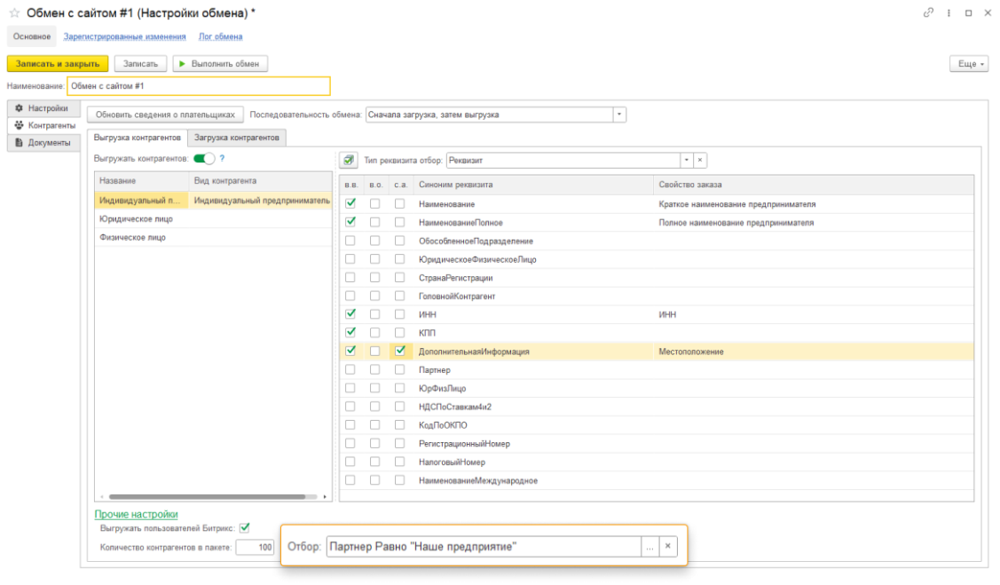Viewport: 1000px width, 585px height.
Task: Click the Вид контрагента column header
Action: [x=261, y=180]
